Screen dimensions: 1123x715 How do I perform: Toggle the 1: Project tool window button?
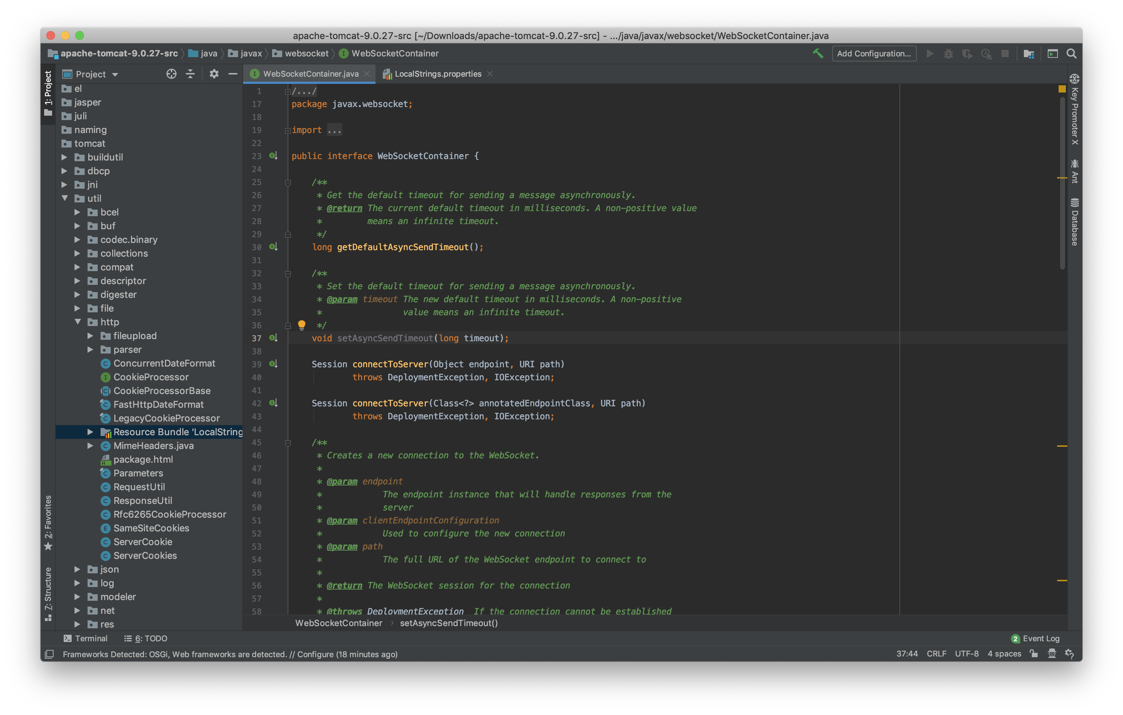click(x=47, y=94)
